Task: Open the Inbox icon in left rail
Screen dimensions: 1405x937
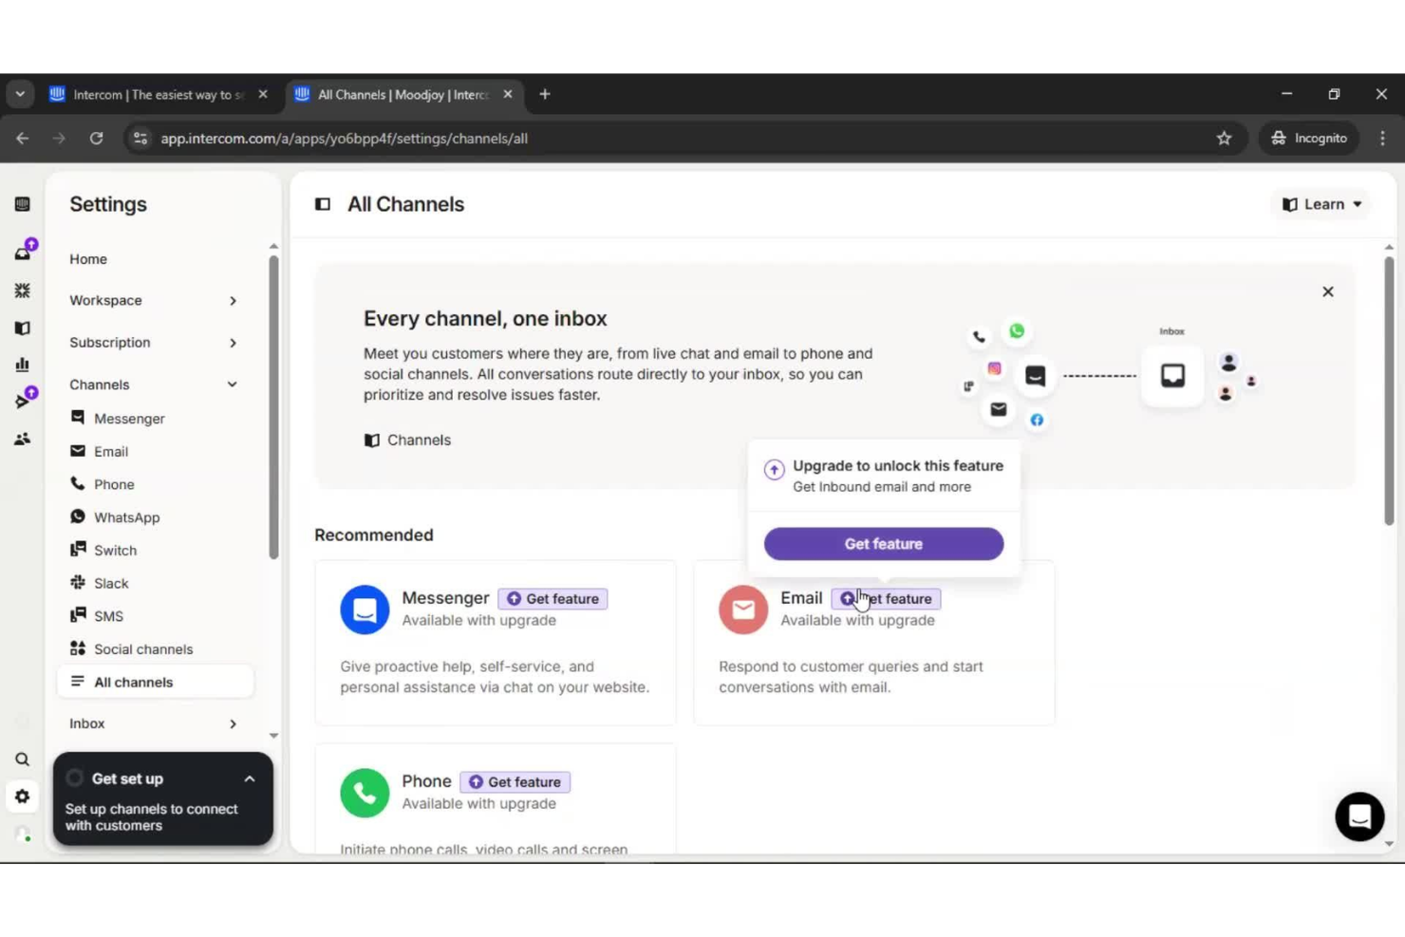Action: coord(23,253)
